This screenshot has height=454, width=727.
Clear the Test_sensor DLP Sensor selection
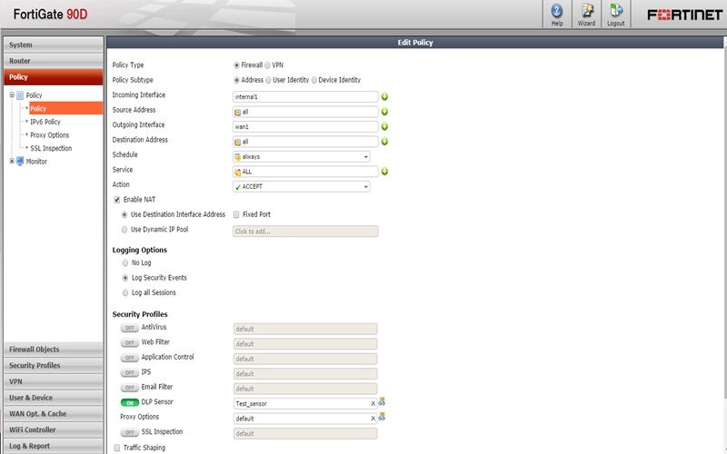(373, 403)
